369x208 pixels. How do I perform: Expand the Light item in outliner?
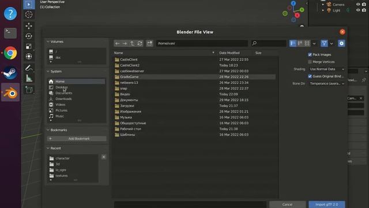pyautogui.click(x=323, y=10)
